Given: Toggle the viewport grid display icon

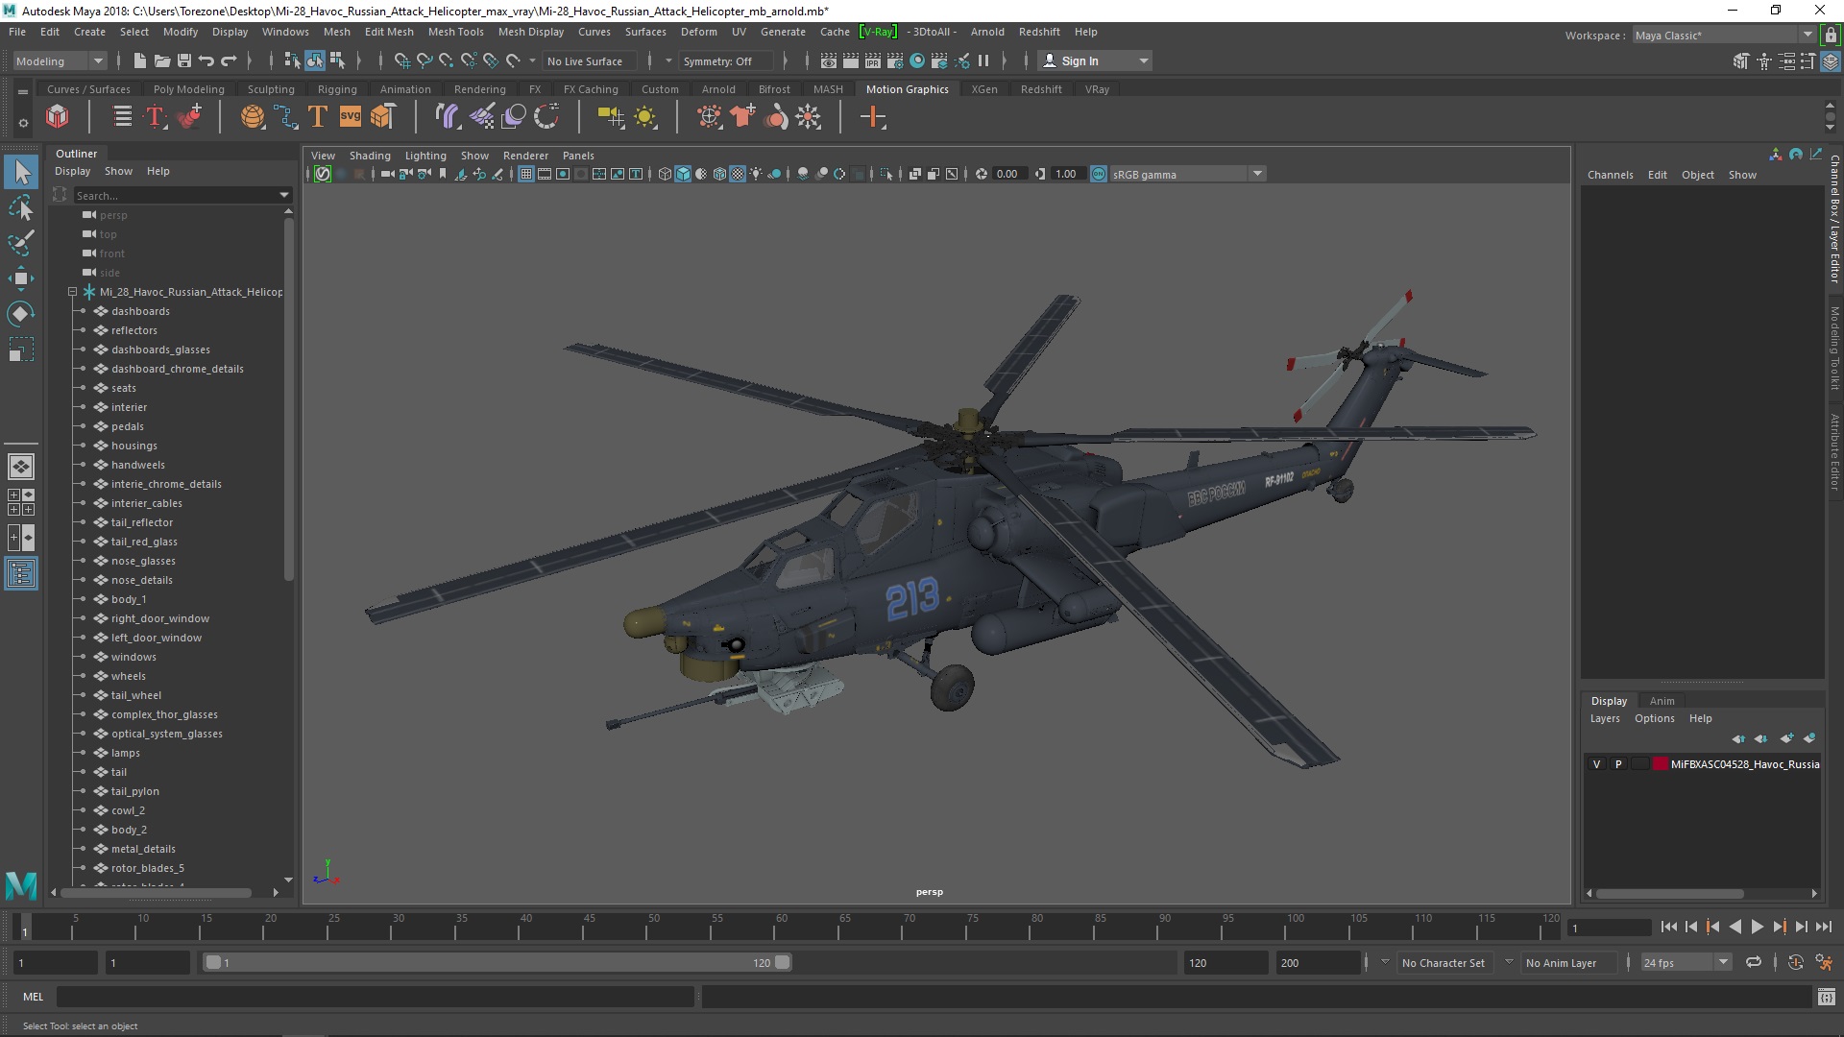Looking at the screenshot, I should [x=525, y=174].
